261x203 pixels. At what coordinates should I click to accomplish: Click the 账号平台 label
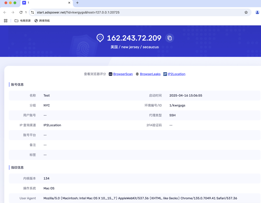pyautogui.click(x=30, y=135)
